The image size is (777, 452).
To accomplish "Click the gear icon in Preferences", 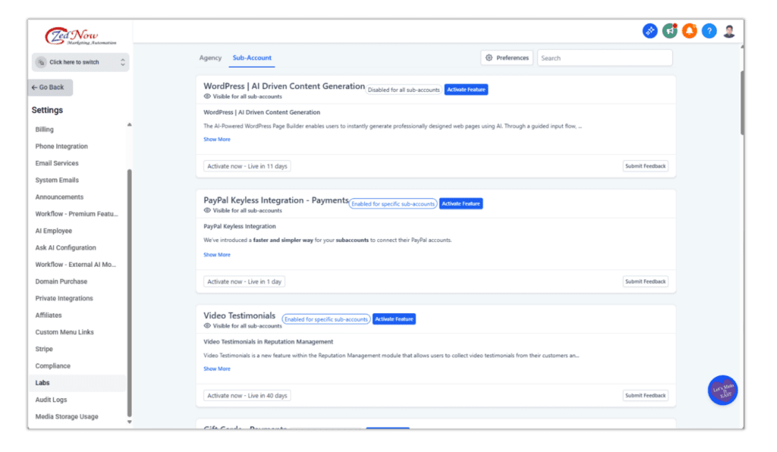I will coord(489,58).
